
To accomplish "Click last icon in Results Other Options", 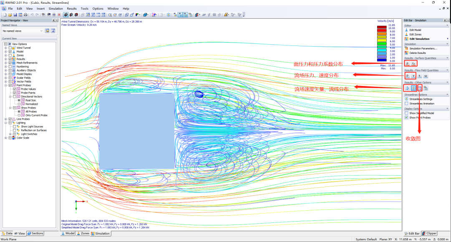I will (x=426, y=88).
